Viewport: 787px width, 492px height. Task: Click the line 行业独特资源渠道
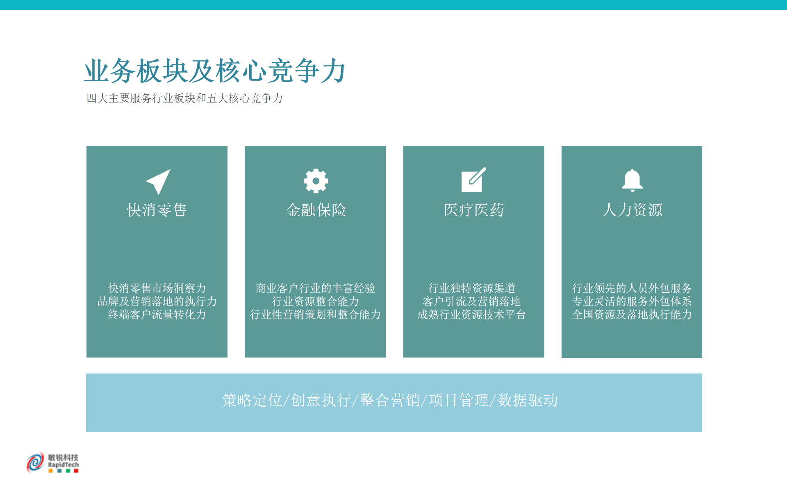(472, 288)
